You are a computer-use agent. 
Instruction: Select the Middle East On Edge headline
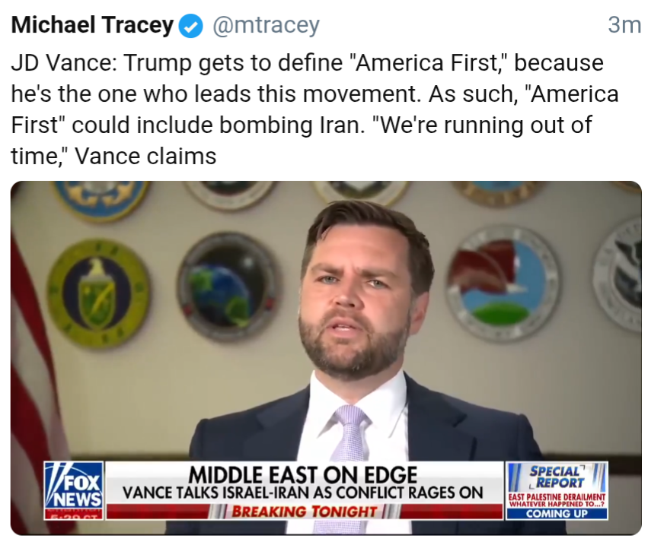coord(303,474)
